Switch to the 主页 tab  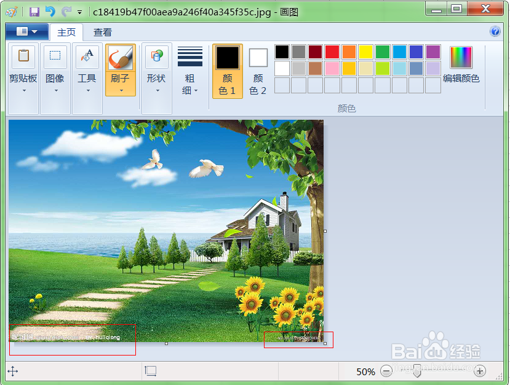tap(66, 32)
